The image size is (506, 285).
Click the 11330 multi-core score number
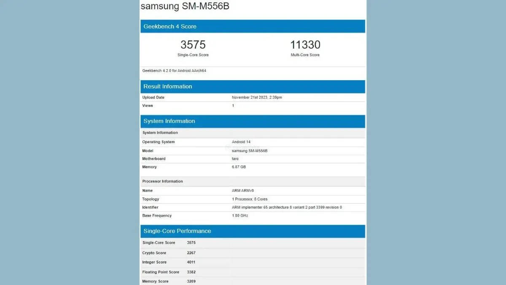[305, 45]
